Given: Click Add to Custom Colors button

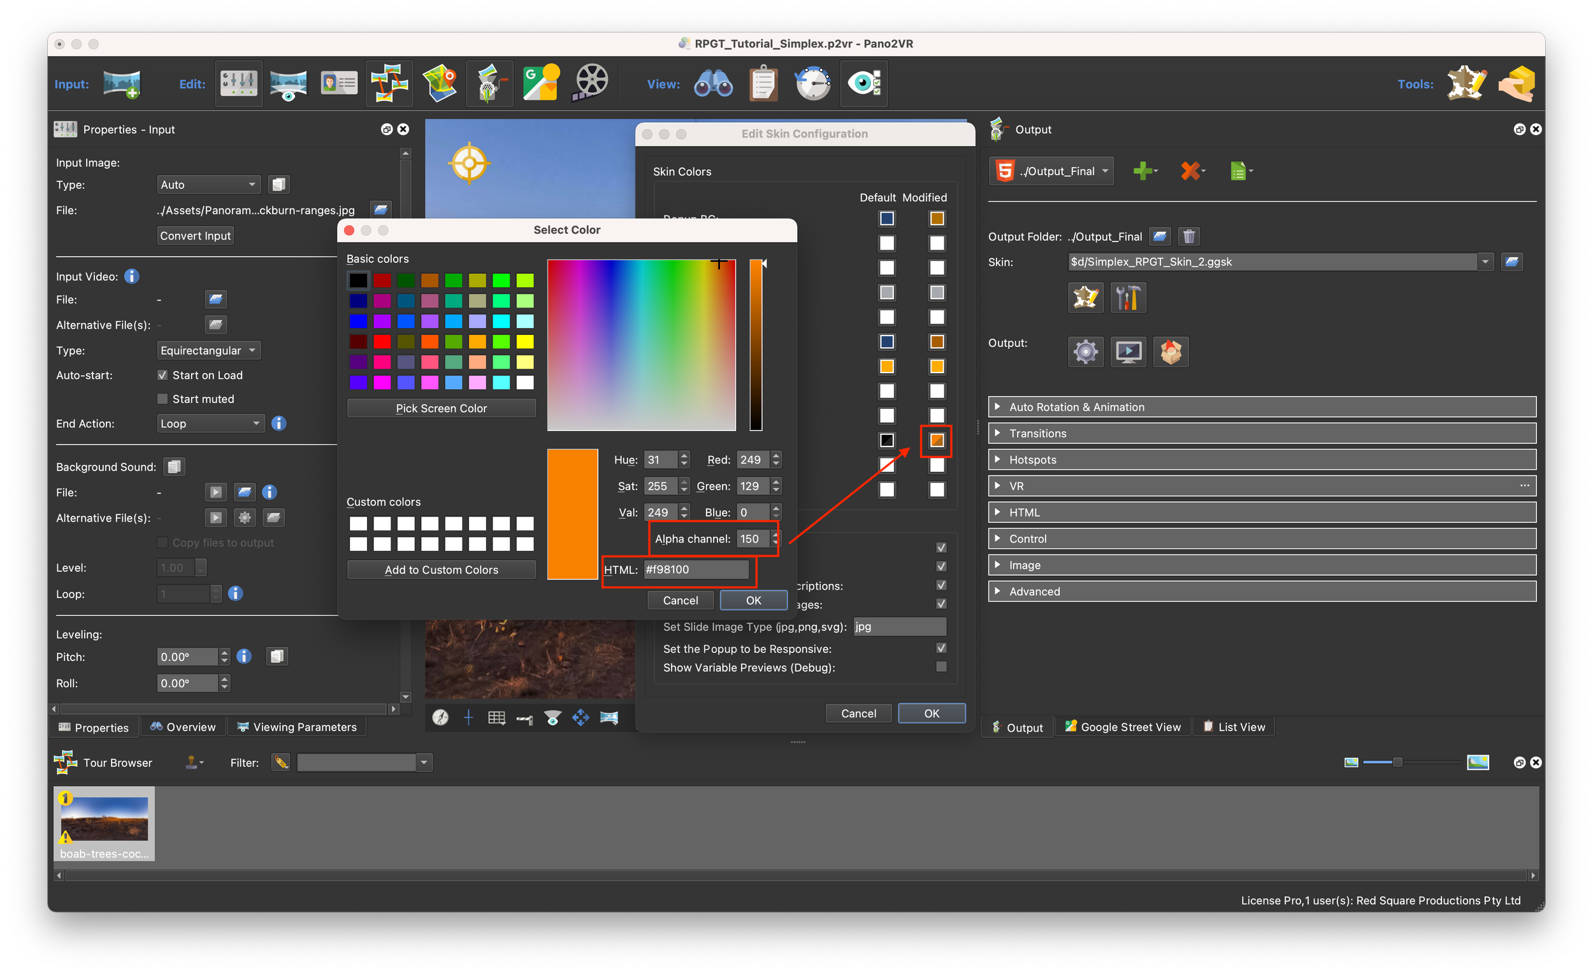Looking at the screenshot, I should (x=441, y=570).
